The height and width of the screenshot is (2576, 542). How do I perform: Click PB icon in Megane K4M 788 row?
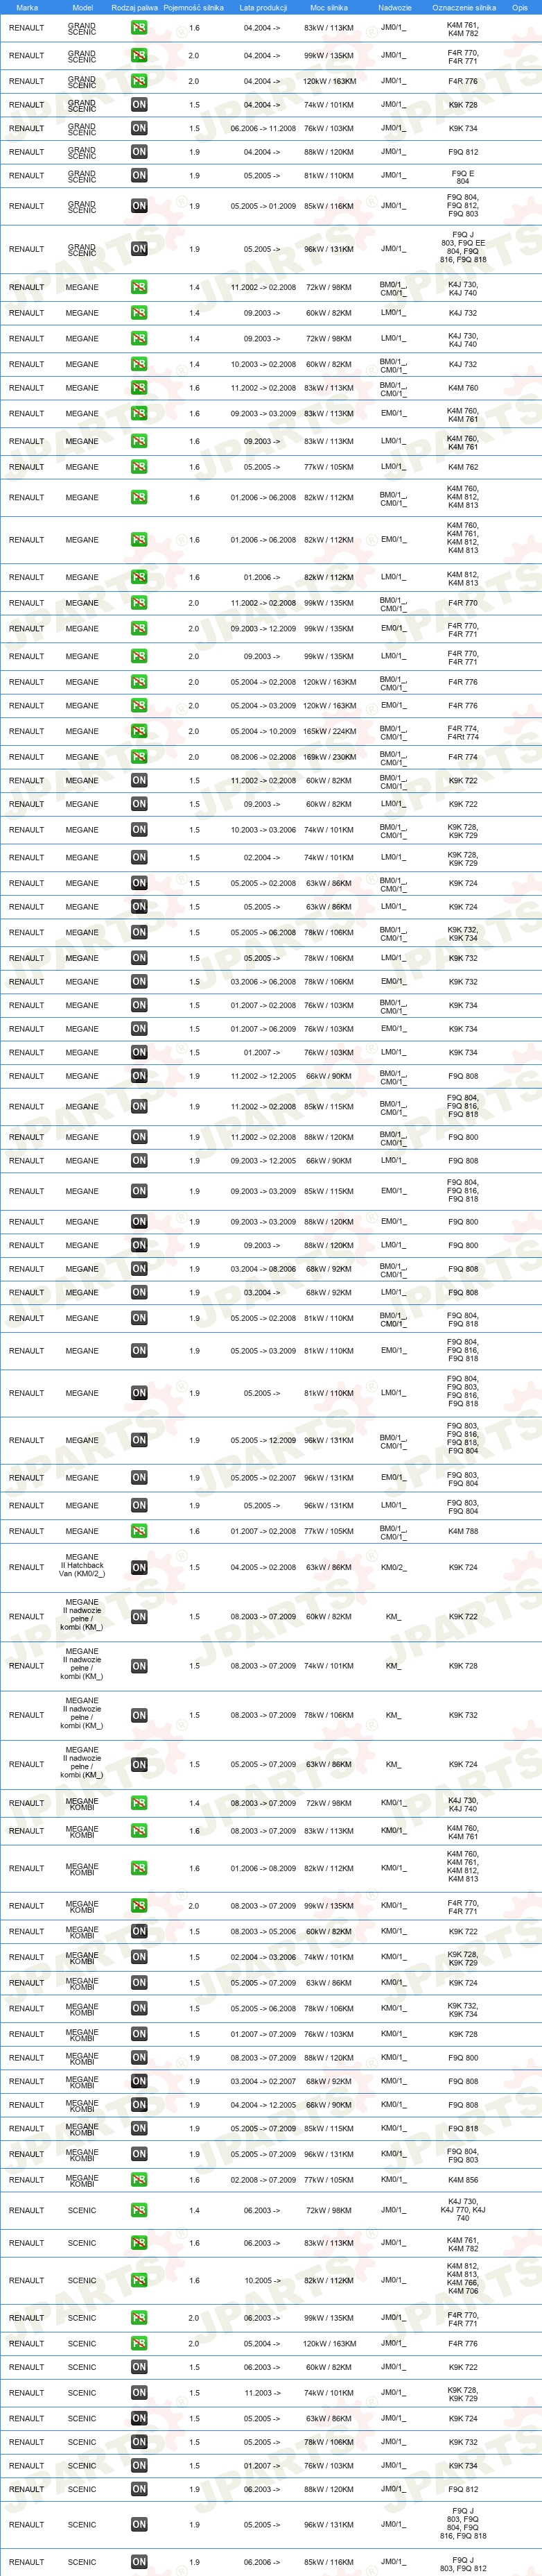(x=139, y=1531)
